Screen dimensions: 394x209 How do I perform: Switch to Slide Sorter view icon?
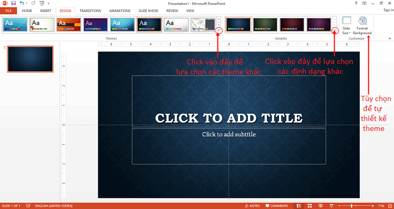310,206
